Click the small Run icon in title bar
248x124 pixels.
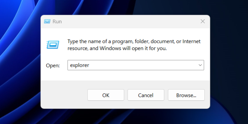47,21
